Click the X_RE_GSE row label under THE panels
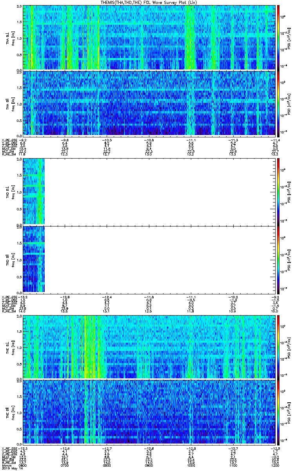The width and height of the screenshot is (294, 471). 9,448
